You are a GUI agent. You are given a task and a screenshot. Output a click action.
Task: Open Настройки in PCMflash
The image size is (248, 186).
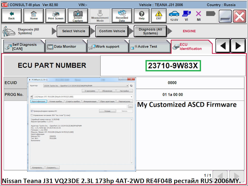[x=125, y=91]
